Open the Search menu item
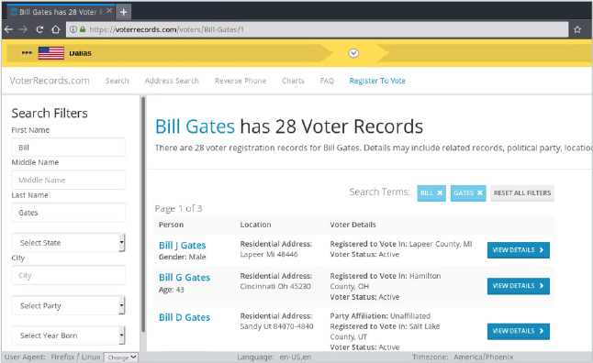The height and width of the screenshot is (363, 593). [117, 81]
